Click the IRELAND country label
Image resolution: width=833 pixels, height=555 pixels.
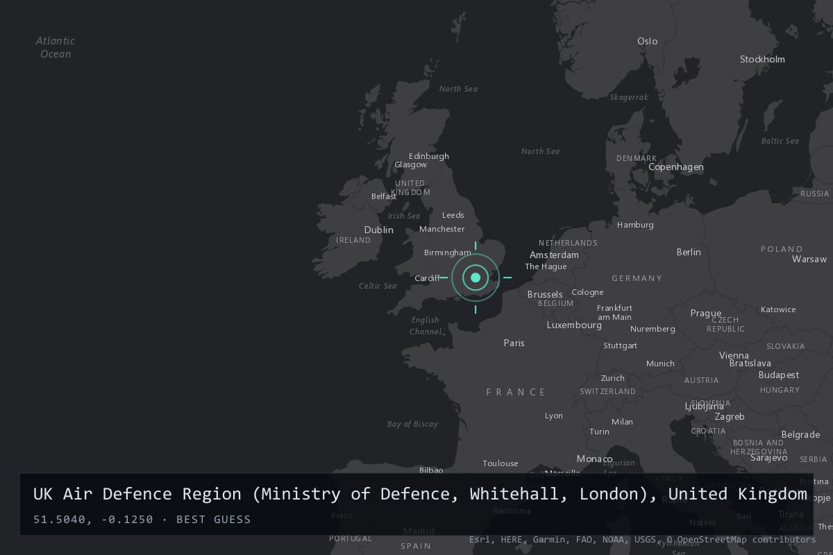(x=353, y=240)
